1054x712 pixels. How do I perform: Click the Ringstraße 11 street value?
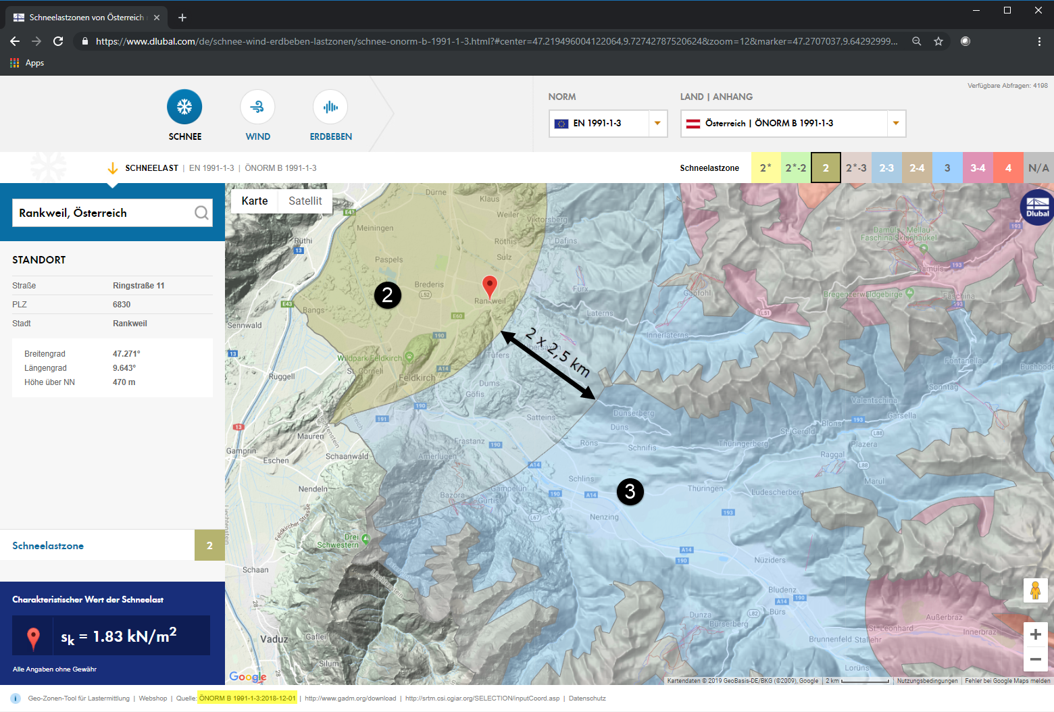[x=139, y=286]
